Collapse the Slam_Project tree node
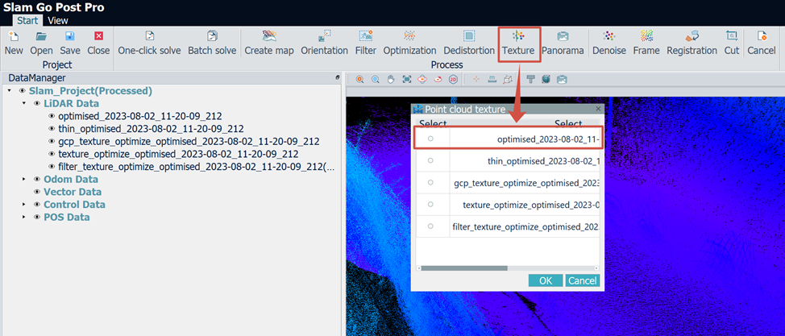The width and height of the screenshot is (785, 336). pos(9,91)
